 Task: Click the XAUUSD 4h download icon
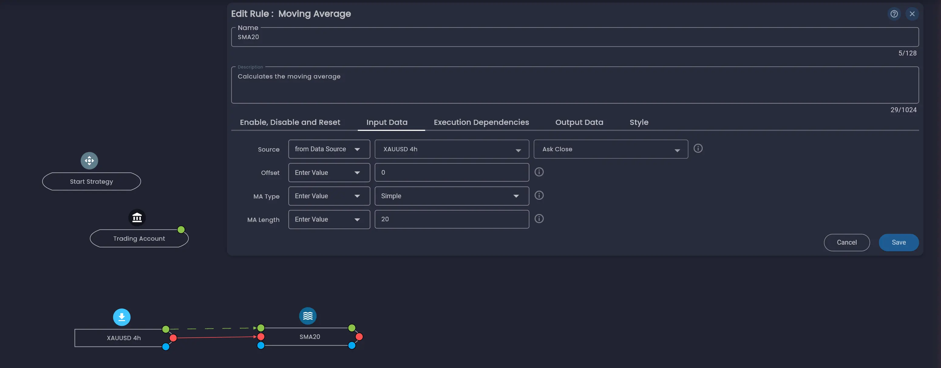(122, 317)
